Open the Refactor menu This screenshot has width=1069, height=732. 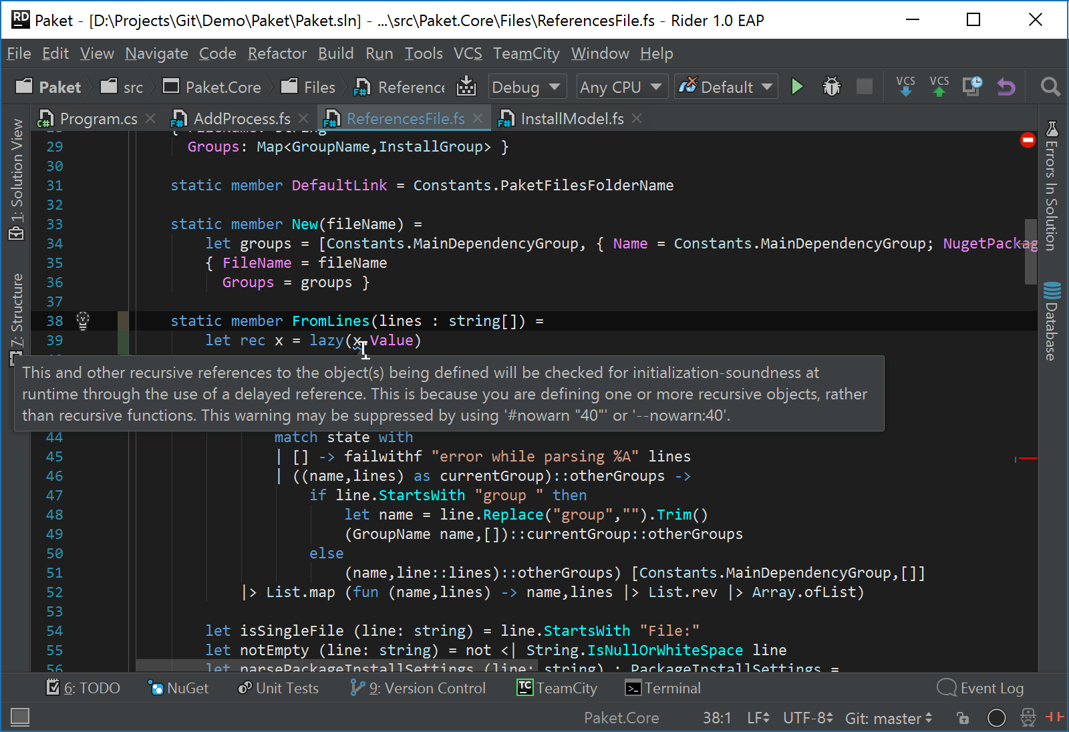277,53
